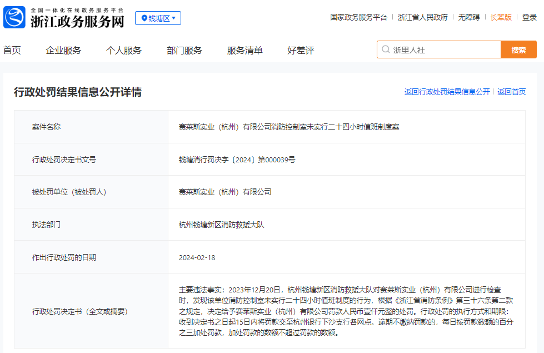Open the 无障碍 accessibility link

[469, 17]
